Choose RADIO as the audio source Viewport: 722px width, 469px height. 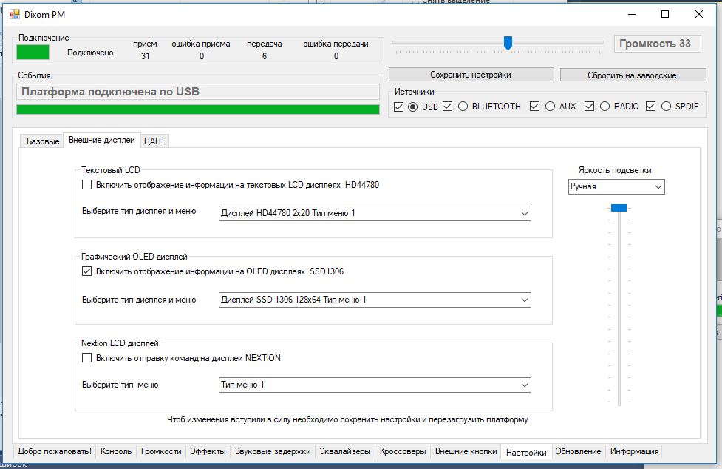point(604,107)
